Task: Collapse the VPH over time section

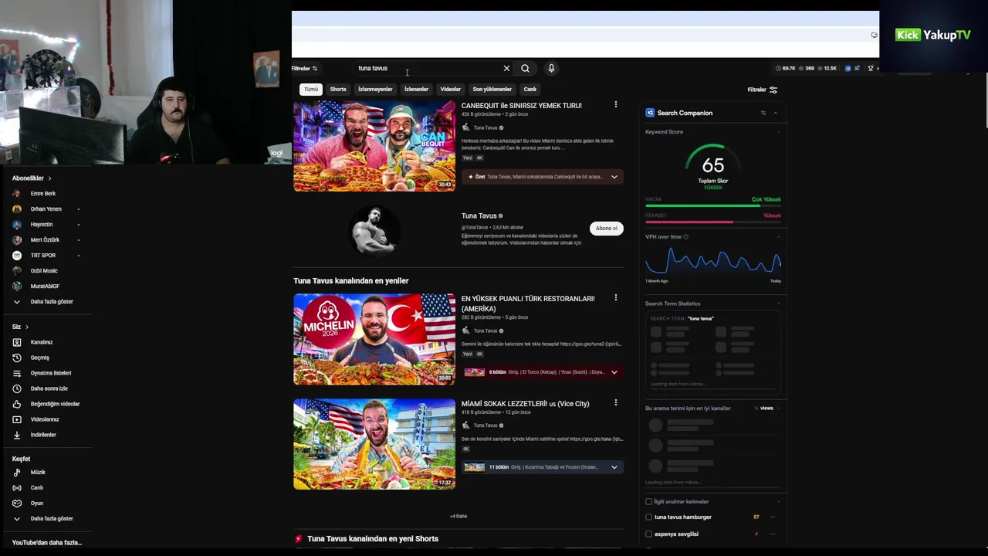Action: pos(778,237)
